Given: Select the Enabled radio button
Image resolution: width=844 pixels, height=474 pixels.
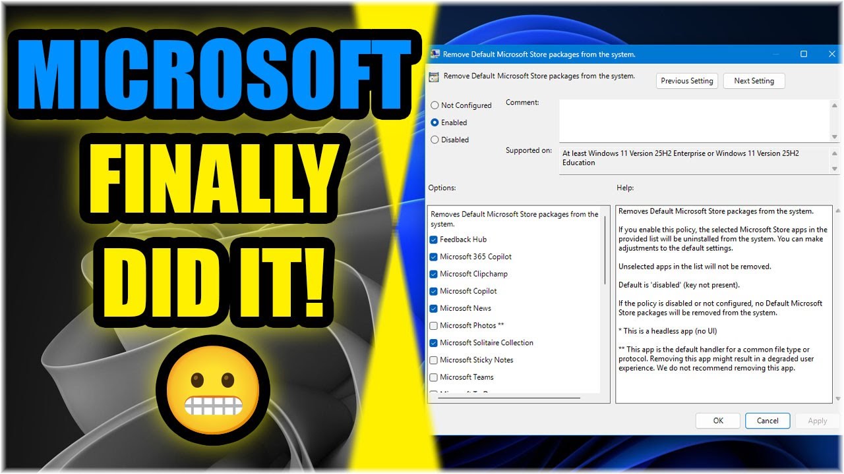Looking at the screenshot, I should click(x=435, y=122).
